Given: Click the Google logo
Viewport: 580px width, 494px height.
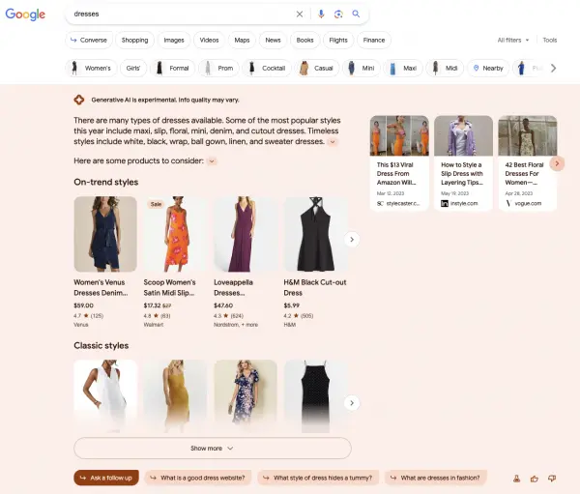Looking at the screenshot, I should tap(25, 15).
